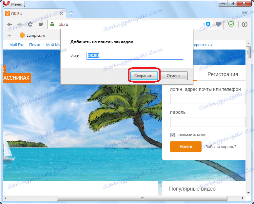Click the login, email or phone field

(x=208, y=99)
